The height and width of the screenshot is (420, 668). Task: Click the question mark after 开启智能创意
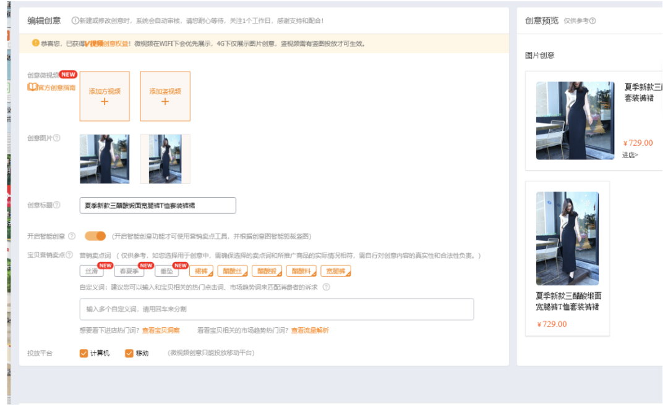72,236
